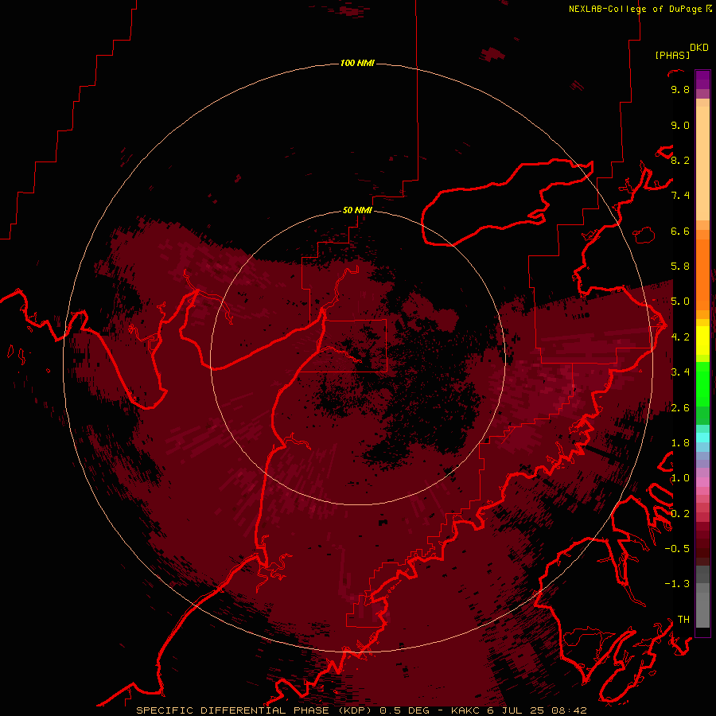
Task: Click the 1.0 colorbar value
Action: click(680, 478)
